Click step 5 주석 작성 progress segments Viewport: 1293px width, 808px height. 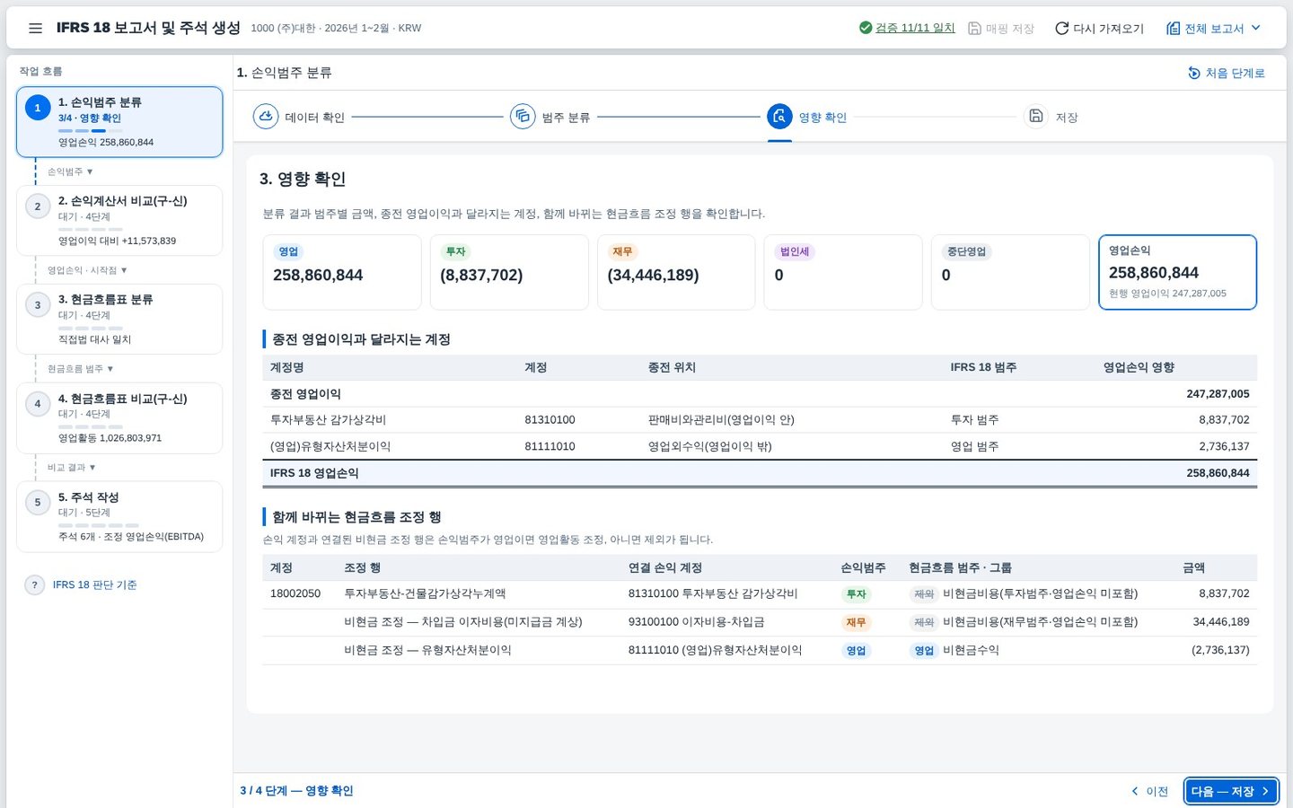99,525
